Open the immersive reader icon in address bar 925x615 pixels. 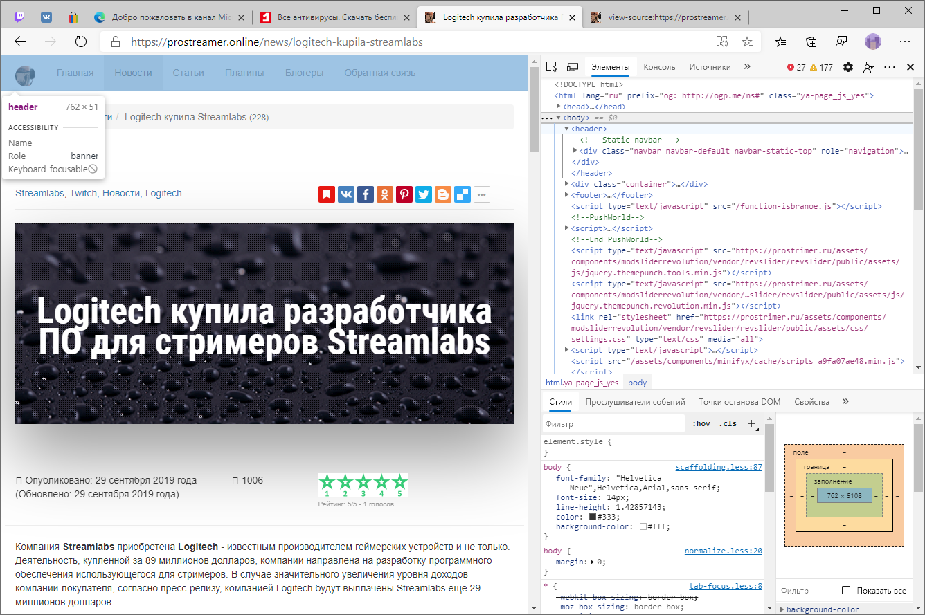tap(722, 42)
